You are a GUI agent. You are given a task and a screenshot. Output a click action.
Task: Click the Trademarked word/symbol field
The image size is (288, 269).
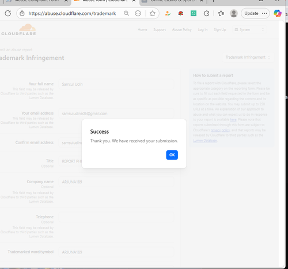116,252
